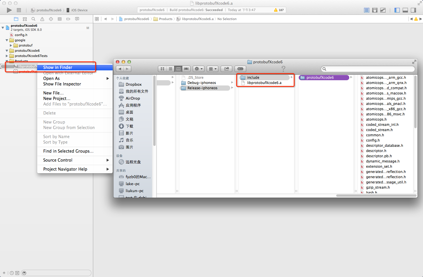Open the Debug navigator icon
The height and width of the screenshot is (277, 423).
point(60,19)
